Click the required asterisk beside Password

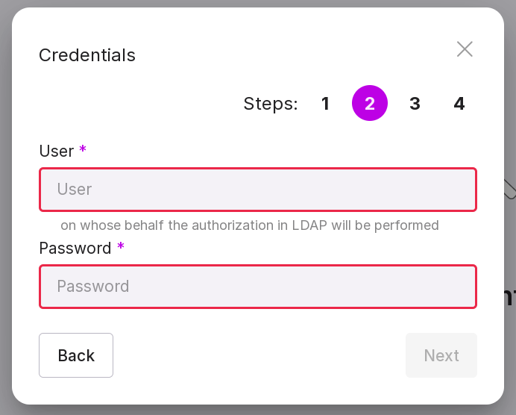(121, 248)
